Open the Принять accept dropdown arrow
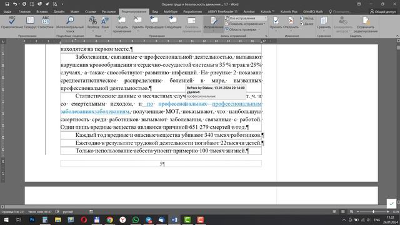 click(x=276, y=31)
